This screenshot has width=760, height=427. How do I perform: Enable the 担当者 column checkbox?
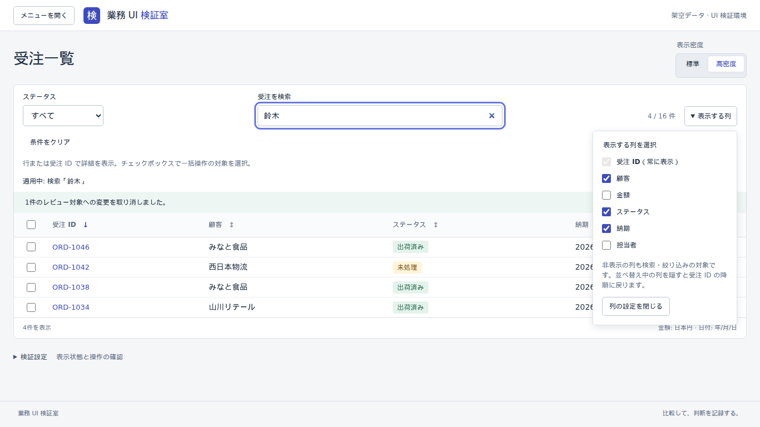pos(606,245)
